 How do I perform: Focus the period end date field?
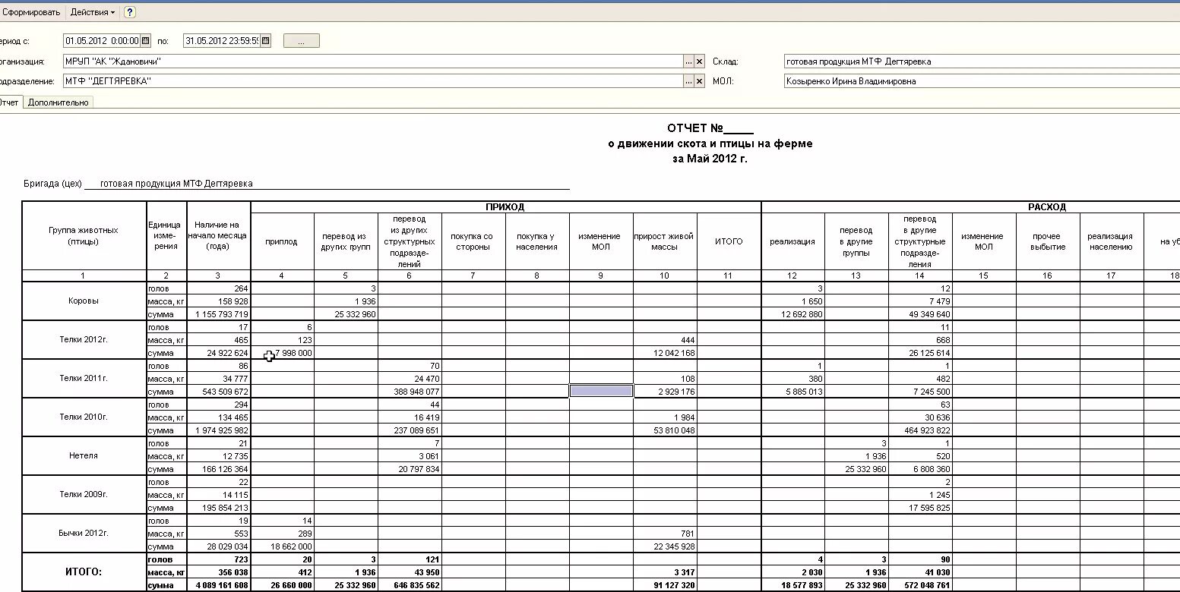pos(222,41)
